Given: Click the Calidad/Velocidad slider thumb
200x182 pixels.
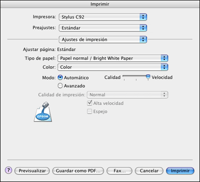Looking at the screenshot, I should tap(148, 77).
